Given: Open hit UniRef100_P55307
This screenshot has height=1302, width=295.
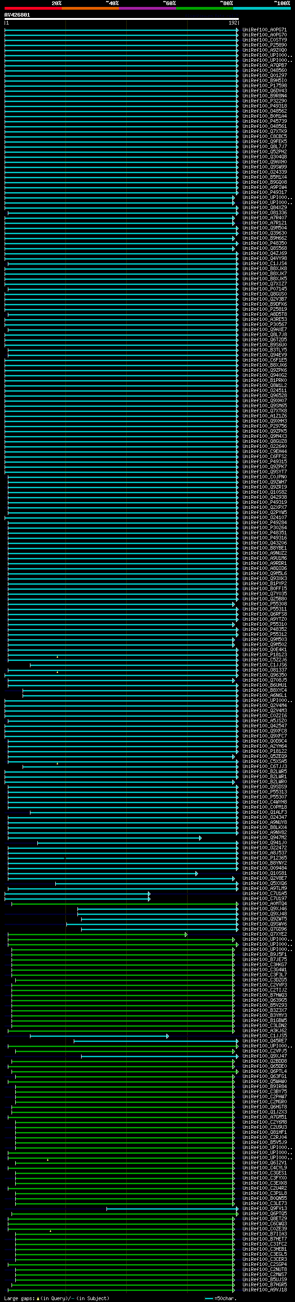Looking at the screenshot, I should tap(265, 797).
